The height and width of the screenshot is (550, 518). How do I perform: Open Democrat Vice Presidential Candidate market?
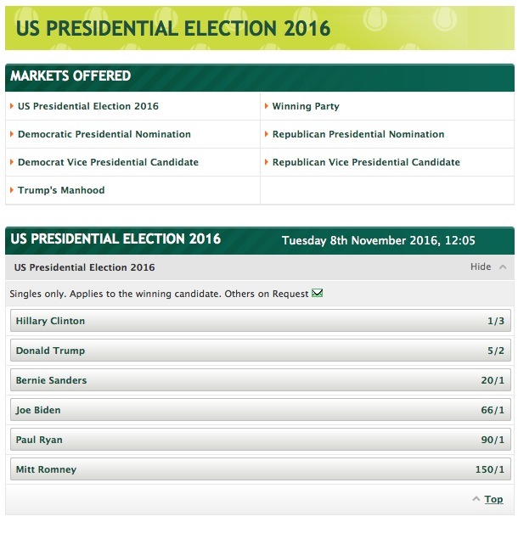pos(108,162)
